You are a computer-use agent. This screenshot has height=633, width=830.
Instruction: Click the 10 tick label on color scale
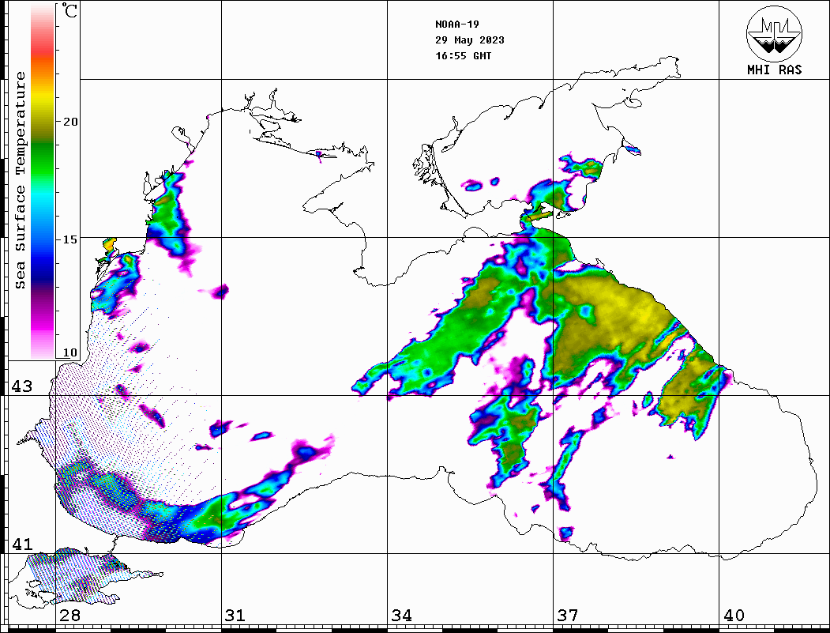[70, 352]
